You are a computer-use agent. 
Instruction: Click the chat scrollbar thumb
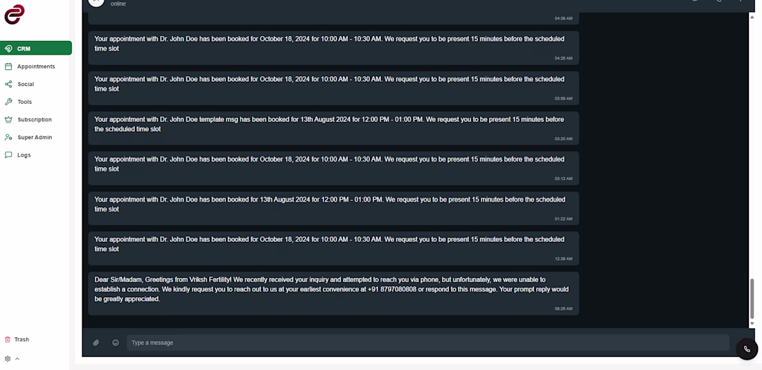click(752, 298)
